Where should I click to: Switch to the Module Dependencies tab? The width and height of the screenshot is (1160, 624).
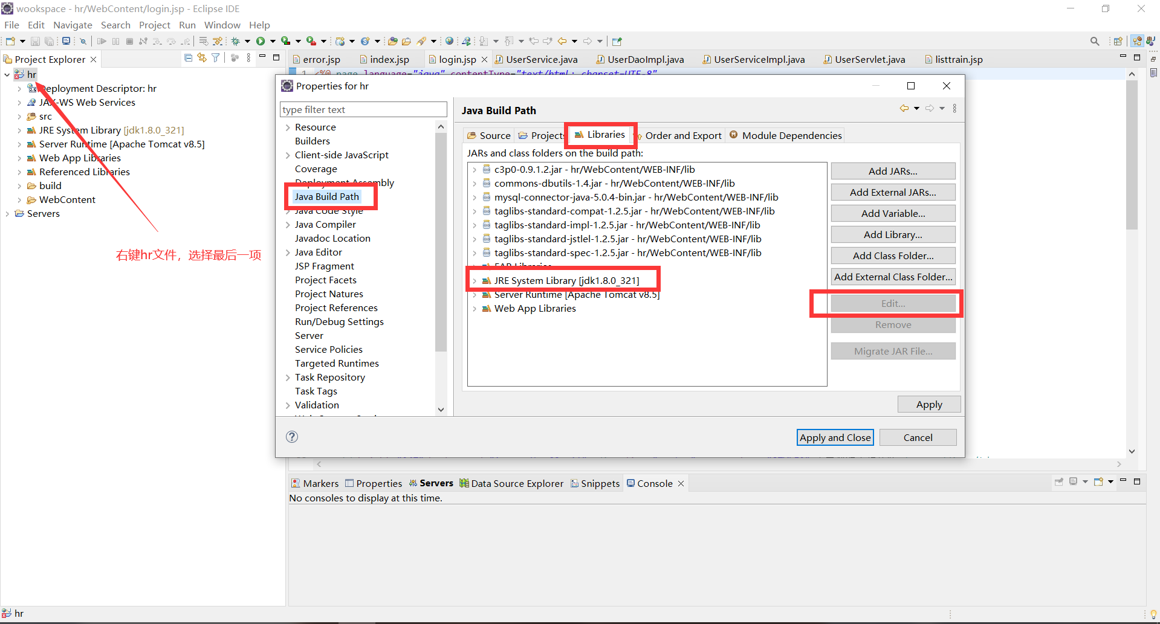(785, 135)
